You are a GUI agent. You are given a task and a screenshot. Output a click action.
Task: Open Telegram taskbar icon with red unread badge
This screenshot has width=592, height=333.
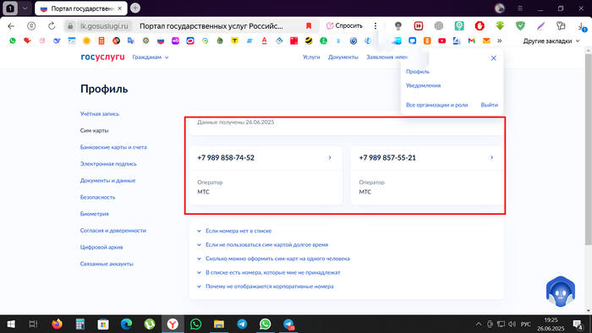(x=288, y=324)
